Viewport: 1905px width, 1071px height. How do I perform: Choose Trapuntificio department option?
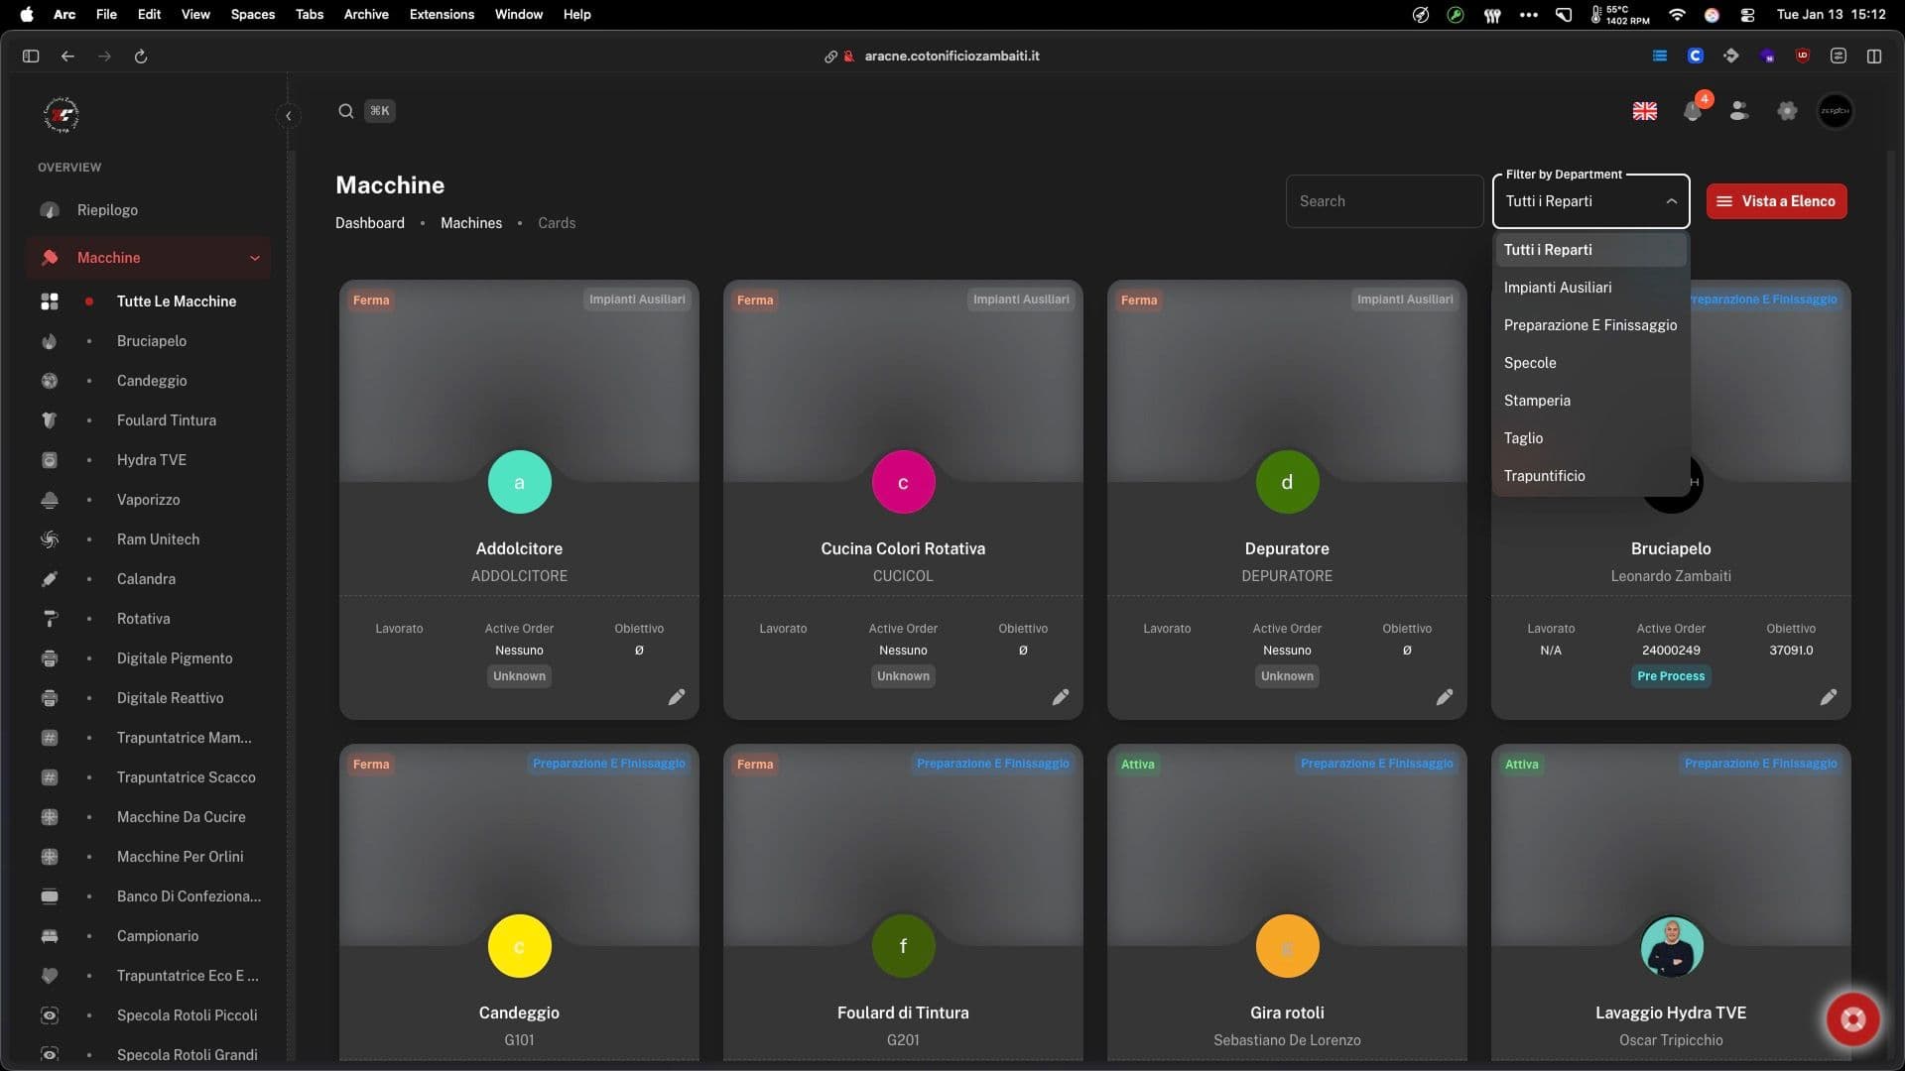pos(1544,476)
